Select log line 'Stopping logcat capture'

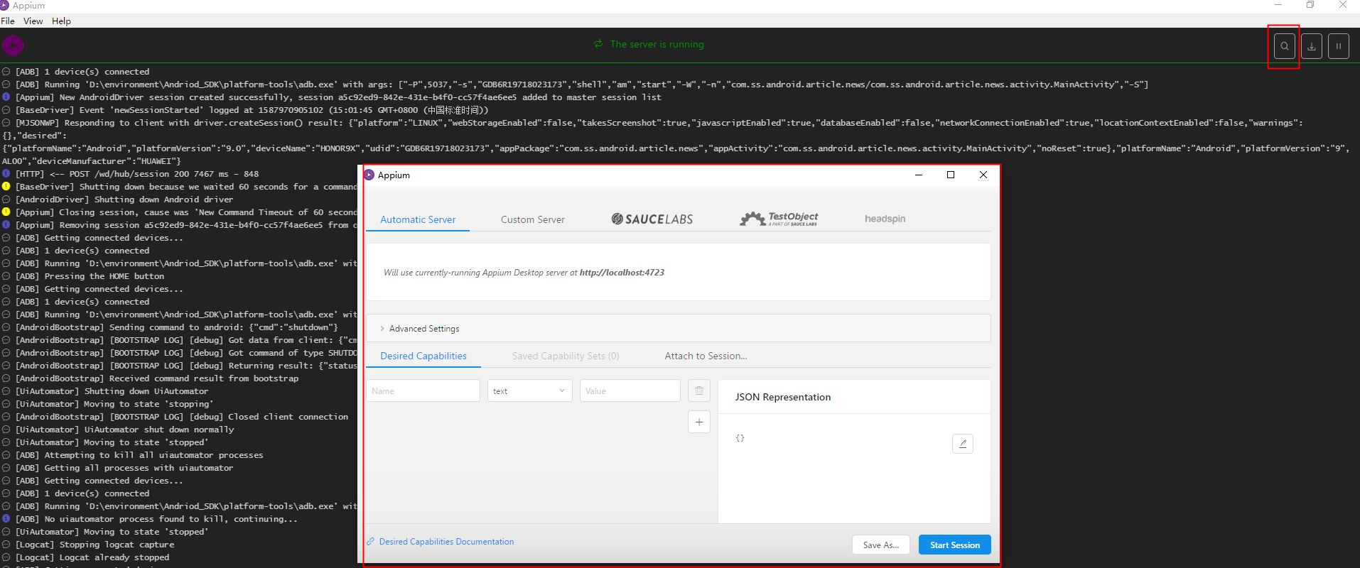[95, 545]
